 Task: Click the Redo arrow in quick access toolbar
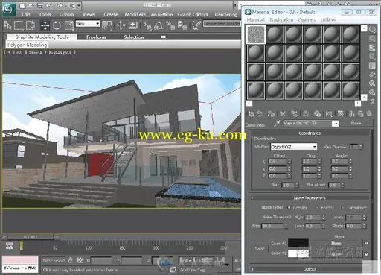[x=60, y=5]
